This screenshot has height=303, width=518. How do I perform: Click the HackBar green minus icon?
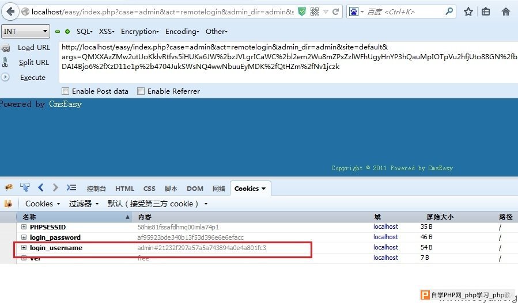tap(58, 32)
